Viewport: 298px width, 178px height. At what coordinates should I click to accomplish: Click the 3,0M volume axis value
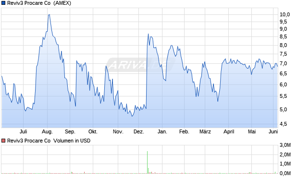point(285,145)
